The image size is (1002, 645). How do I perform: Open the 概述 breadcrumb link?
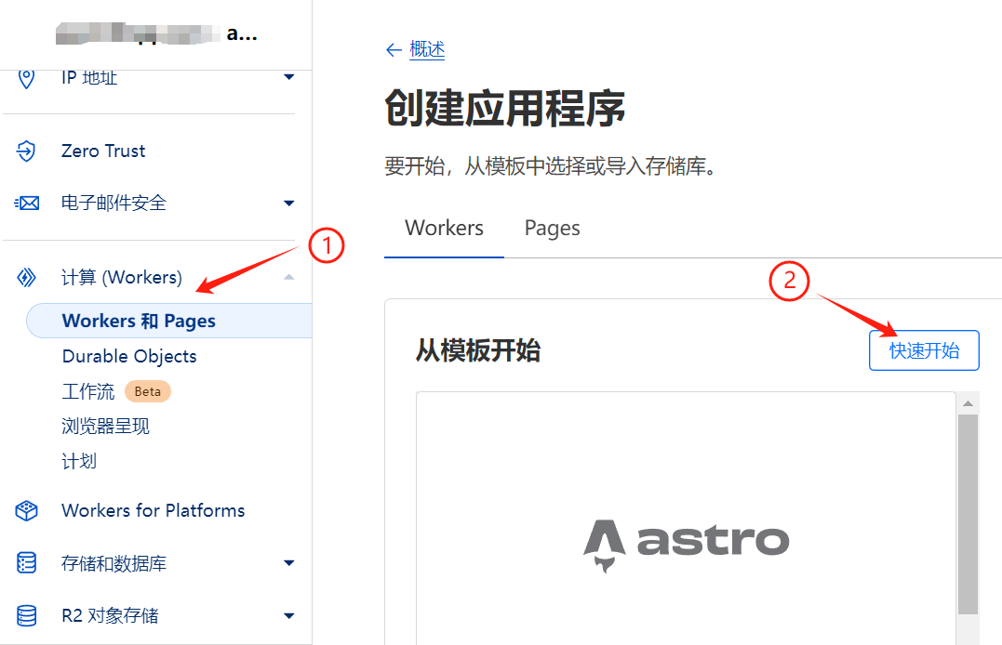click(427, 50)
